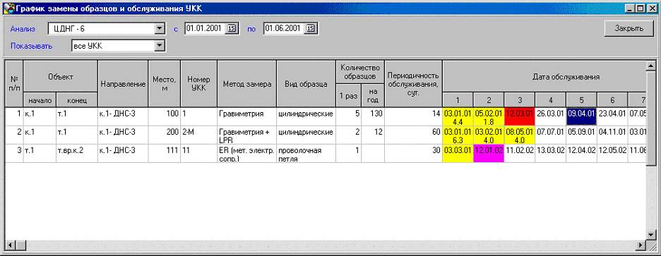Select the 'Гравиметрия + LPR' cell in row 2
Viewport: 661px width, 256px height.
pos(247,135)
